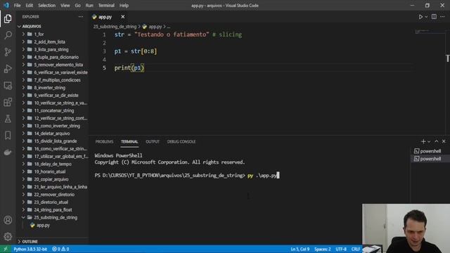Maximize the terminal panel size

coord(437,141)
